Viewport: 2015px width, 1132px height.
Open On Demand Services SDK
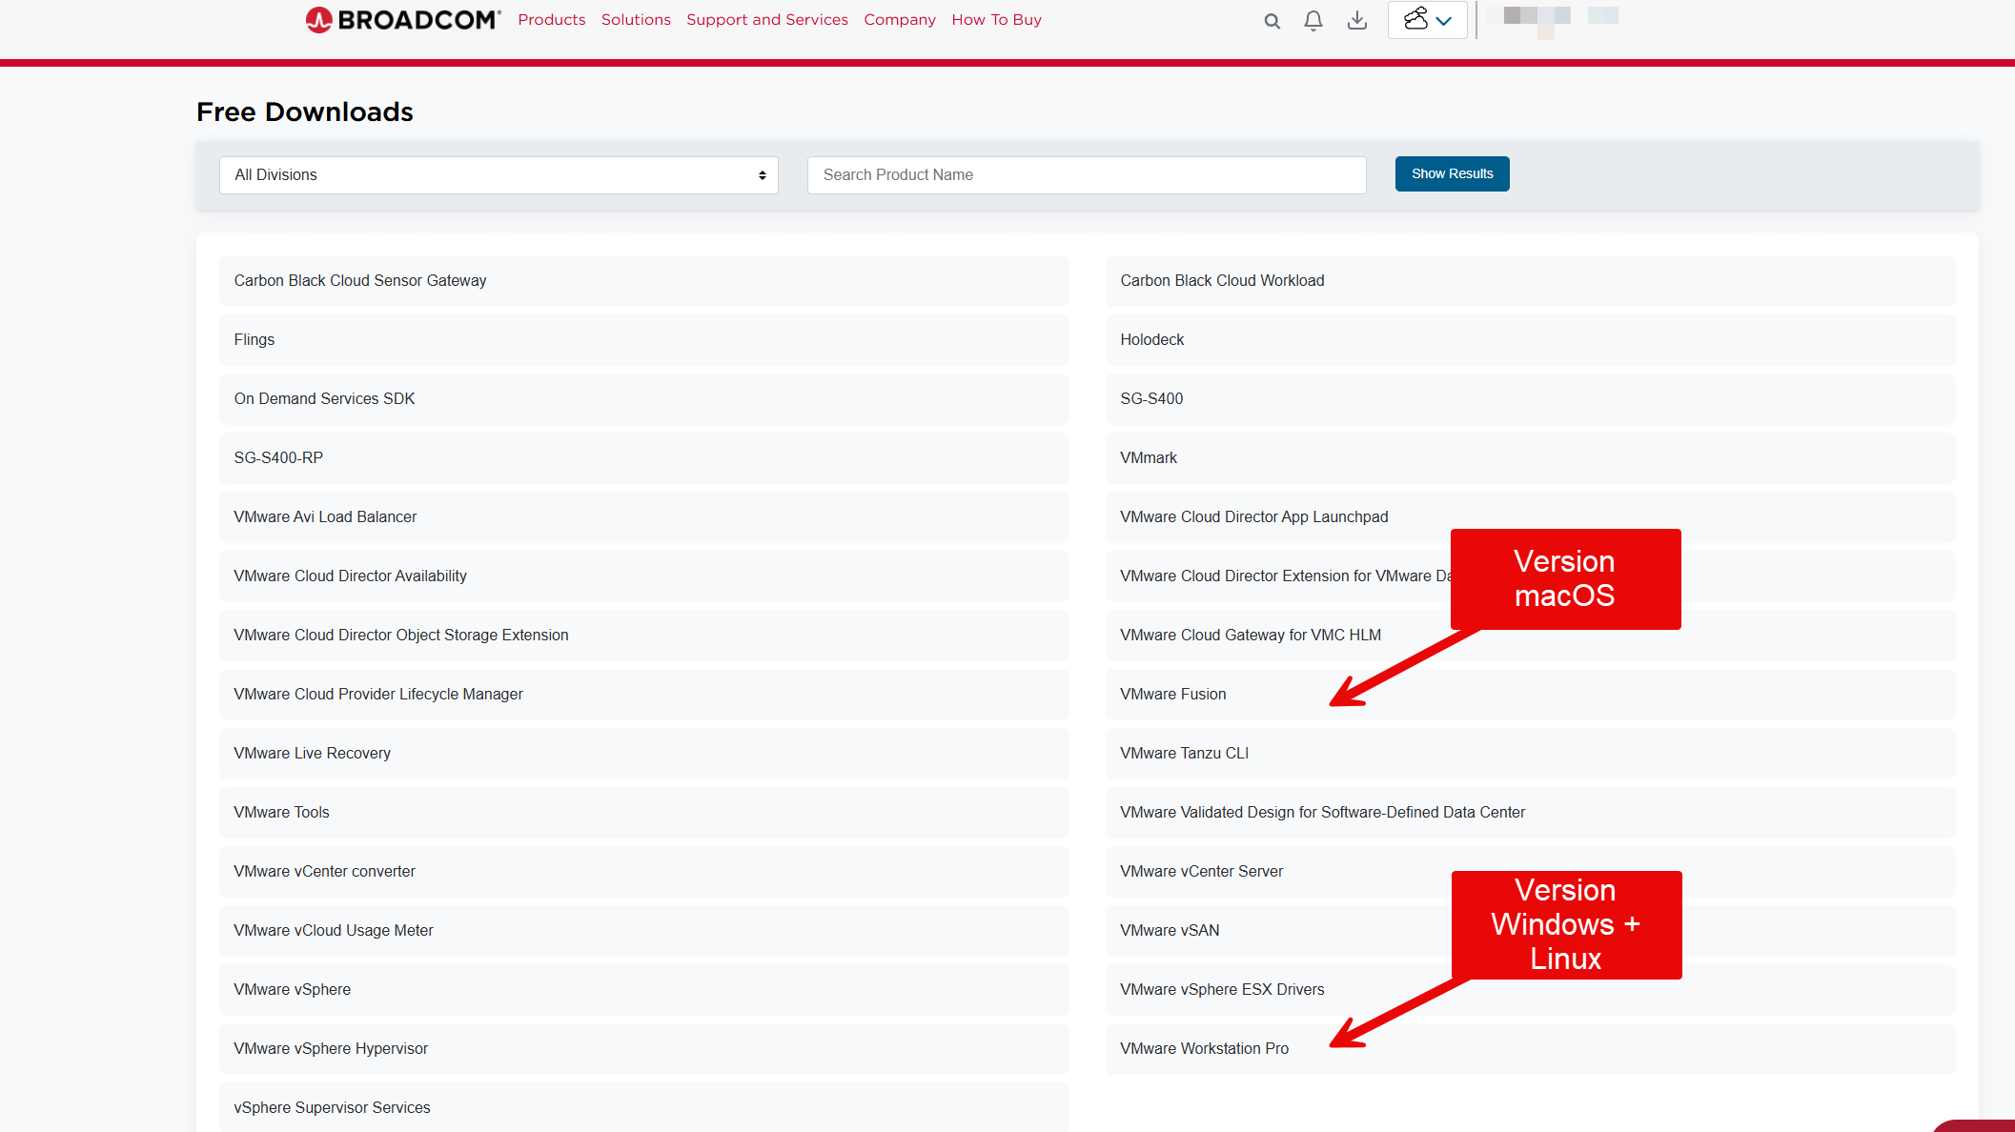point(644,399)
